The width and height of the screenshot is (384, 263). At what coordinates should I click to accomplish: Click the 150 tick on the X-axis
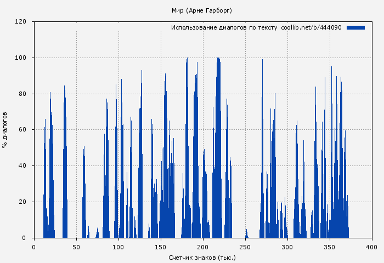[x=161, y=247]
